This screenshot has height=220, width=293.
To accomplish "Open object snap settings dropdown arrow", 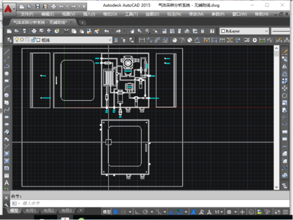I will pos(186,212).
